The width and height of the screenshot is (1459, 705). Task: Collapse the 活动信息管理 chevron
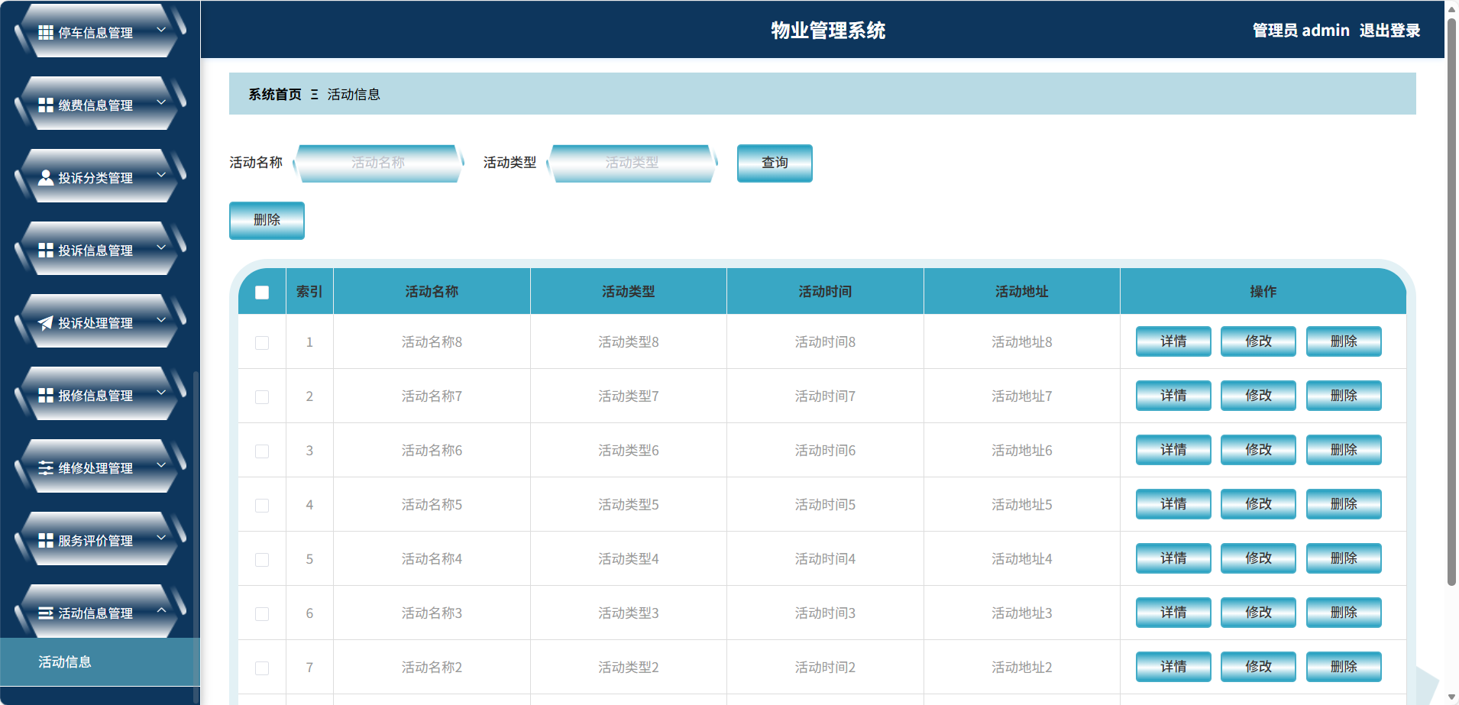[x=161, y=610]
